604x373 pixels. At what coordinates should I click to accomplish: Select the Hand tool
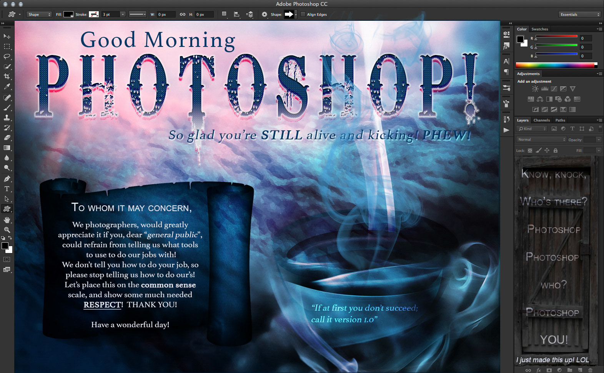tap(7, 220)
